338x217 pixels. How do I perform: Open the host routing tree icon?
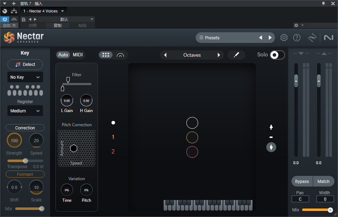pyautogui.click(x=14, y=11)
